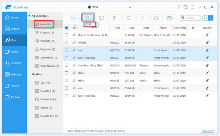220x136 pixels.
Task: Click the refresh sync arrows icon
Action: pyautogui.click(x=129, y=18)
